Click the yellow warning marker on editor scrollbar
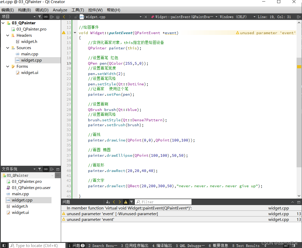The height and width of the screenshot is (248, 302). (x=299, y=67)
